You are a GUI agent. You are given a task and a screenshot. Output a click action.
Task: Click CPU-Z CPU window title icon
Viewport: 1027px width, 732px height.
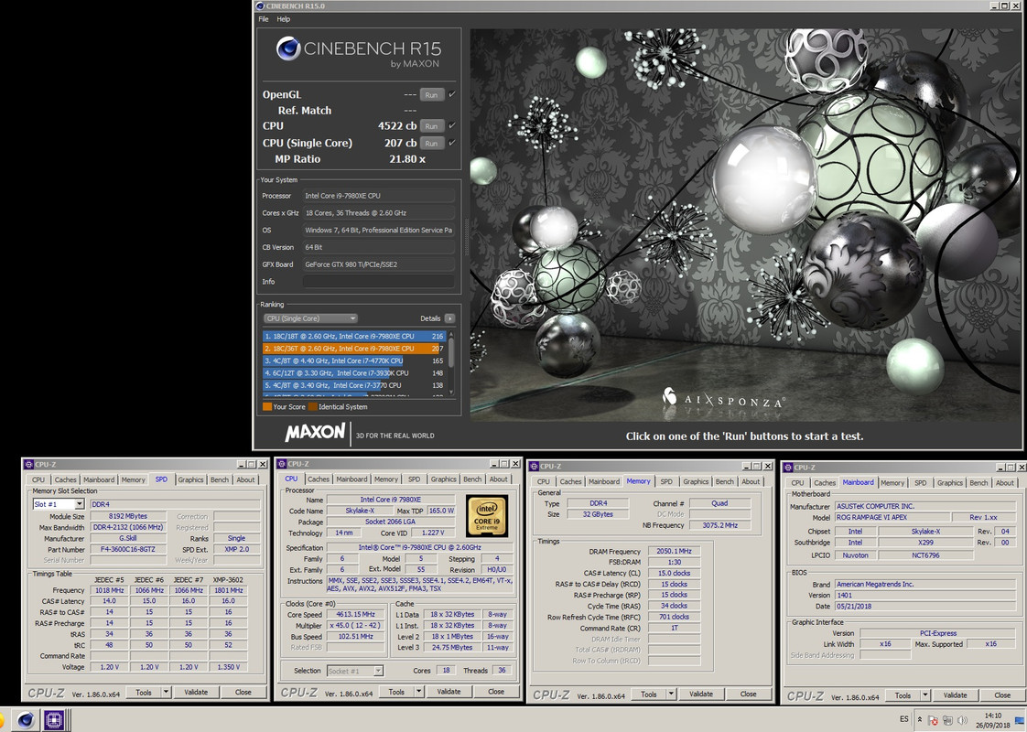click(x=282, y=464)
